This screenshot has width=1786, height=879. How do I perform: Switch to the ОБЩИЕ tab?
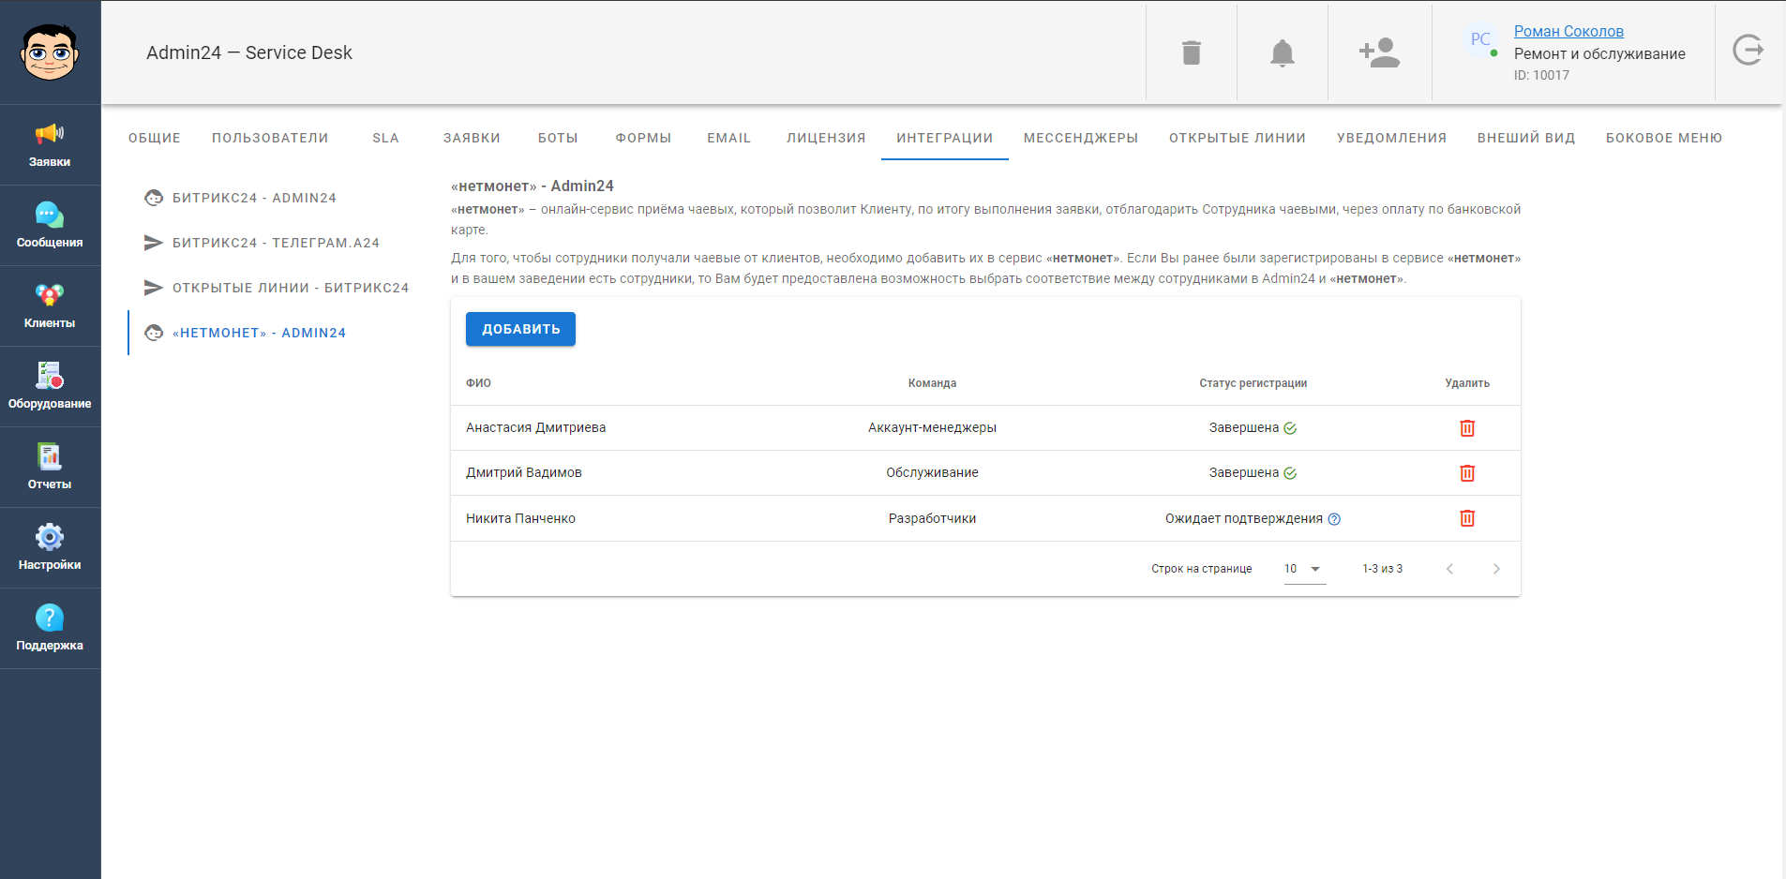point(155,138)
